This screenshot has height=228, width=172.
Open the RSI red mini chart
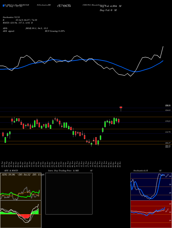(x=151, y=214)
